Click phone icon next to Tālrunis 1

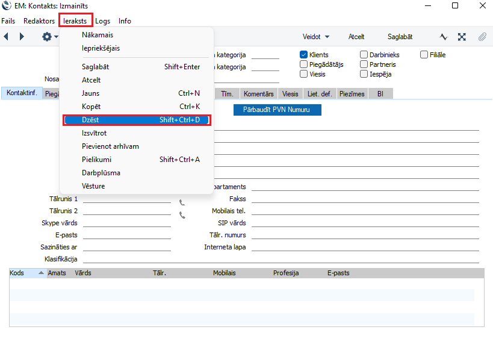182,203
